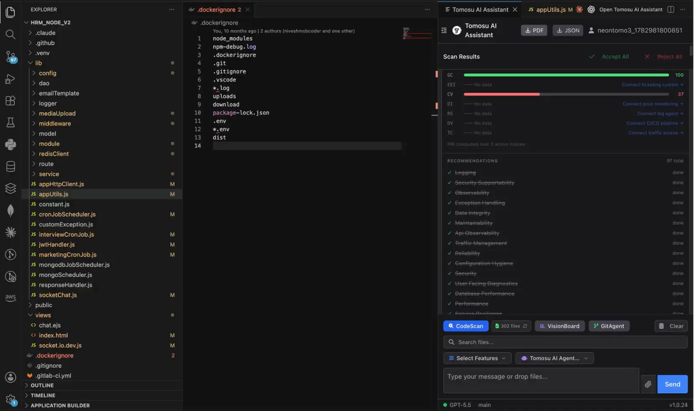Viewport: 694px width, 411px height.
Task: Close the .dockerignore editor tab
Action: click(247, 9)
